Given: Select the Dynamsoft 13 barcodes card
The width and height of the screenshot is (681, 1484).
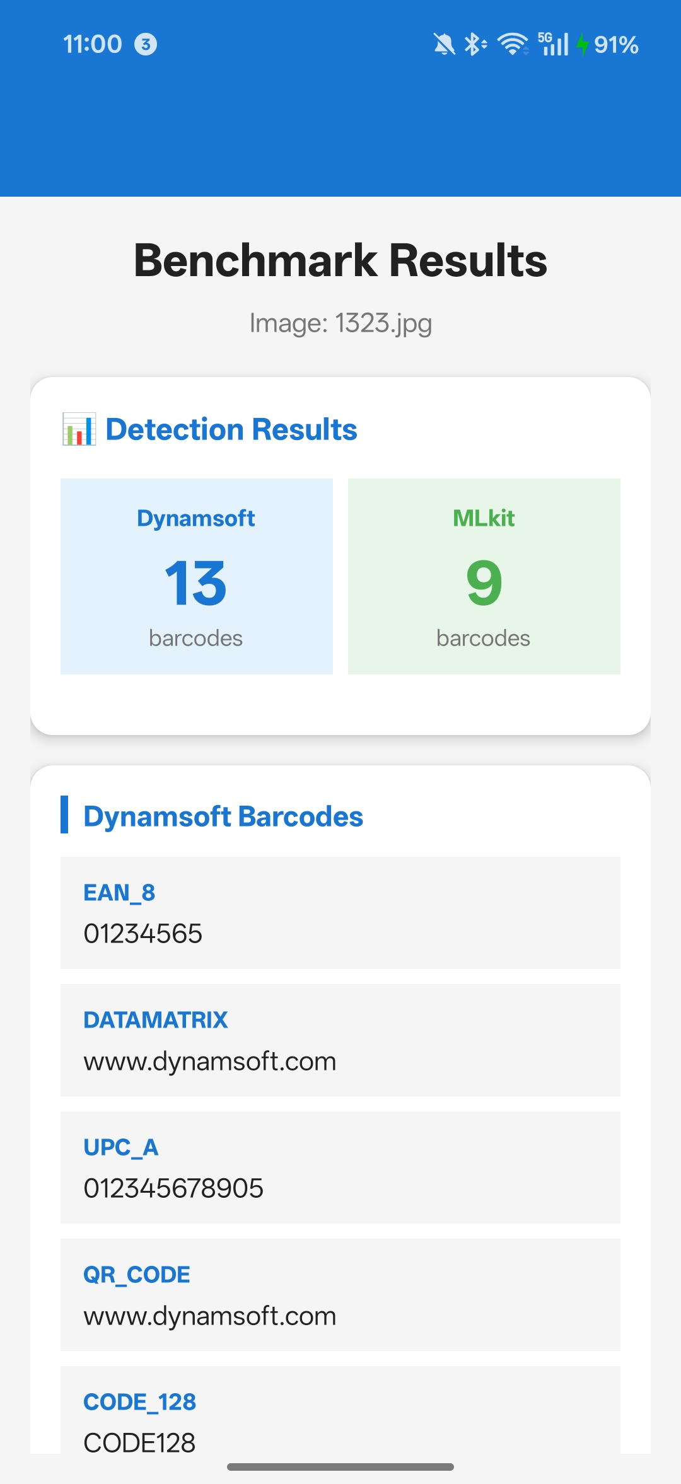Looking at the screenshot, I should coord(197,576).
